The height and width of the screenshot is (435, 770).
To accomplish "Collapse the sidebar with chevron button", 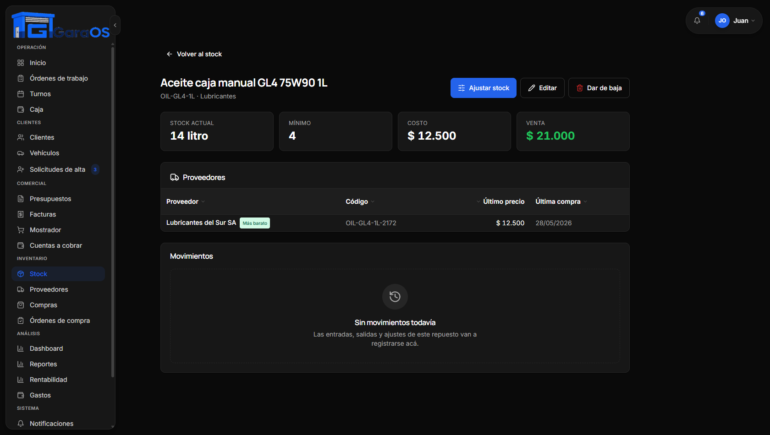I will click(115, 25).
